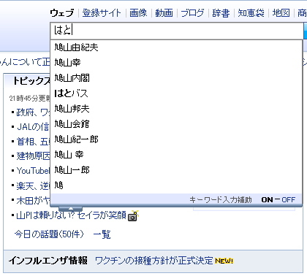Open ワクチンの接種方針が正式決定 link
The height and width of the screenshot is (276, 307).
coord(154,261)
